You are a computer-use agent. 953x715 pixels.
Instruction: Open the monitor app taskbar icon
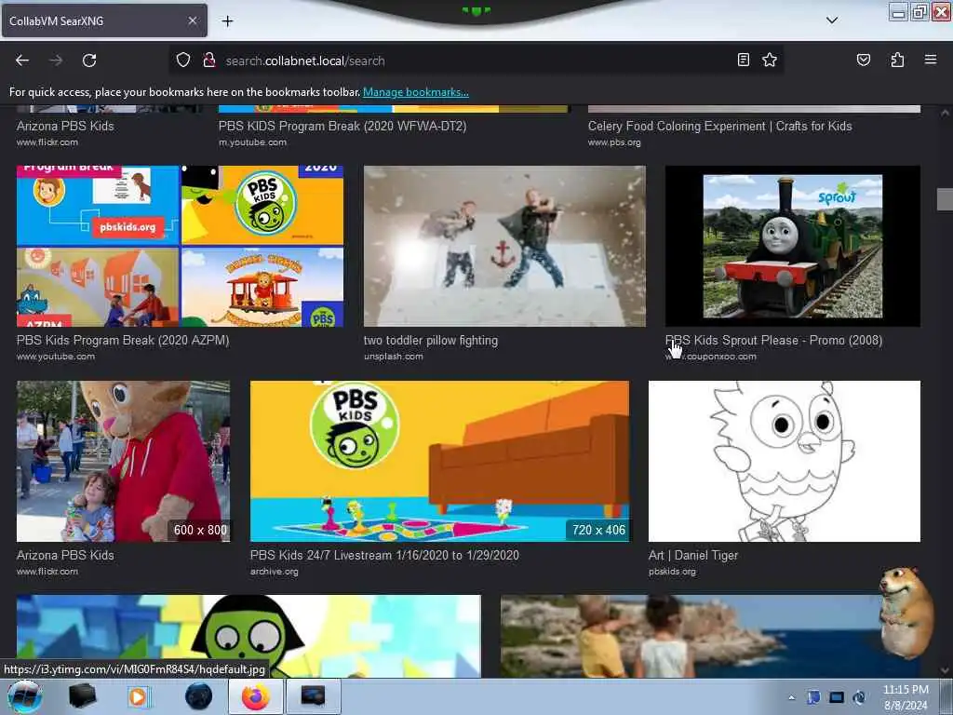point(314,696)
